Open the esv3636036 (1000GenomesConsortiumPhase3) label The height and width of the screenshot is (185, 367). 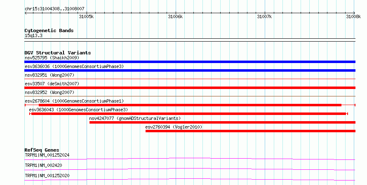coord(74,66)
